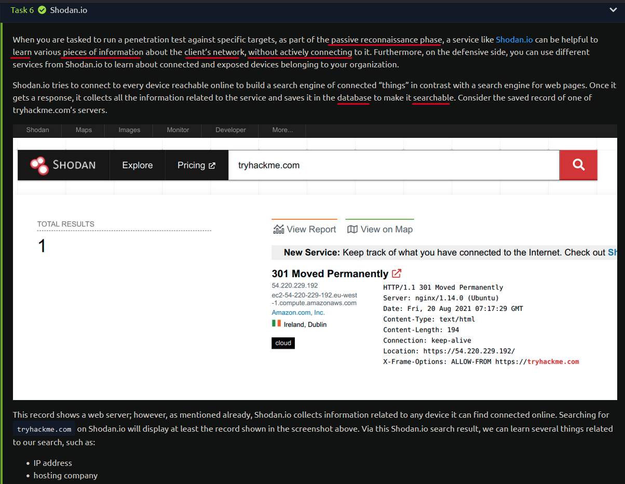The height and width of the screenshot is (484, 625).
Task: Click the Content-Type: text/html line
Action: click(x=429, y=319)
